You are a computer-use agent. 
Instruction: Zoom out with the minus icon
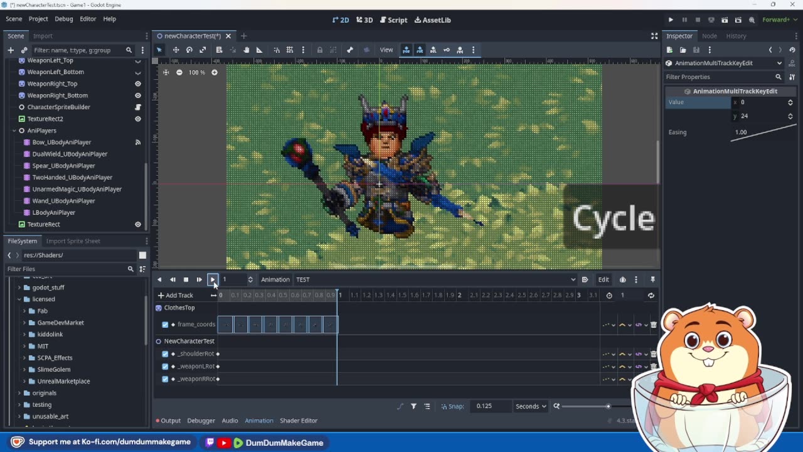[179, 72]
